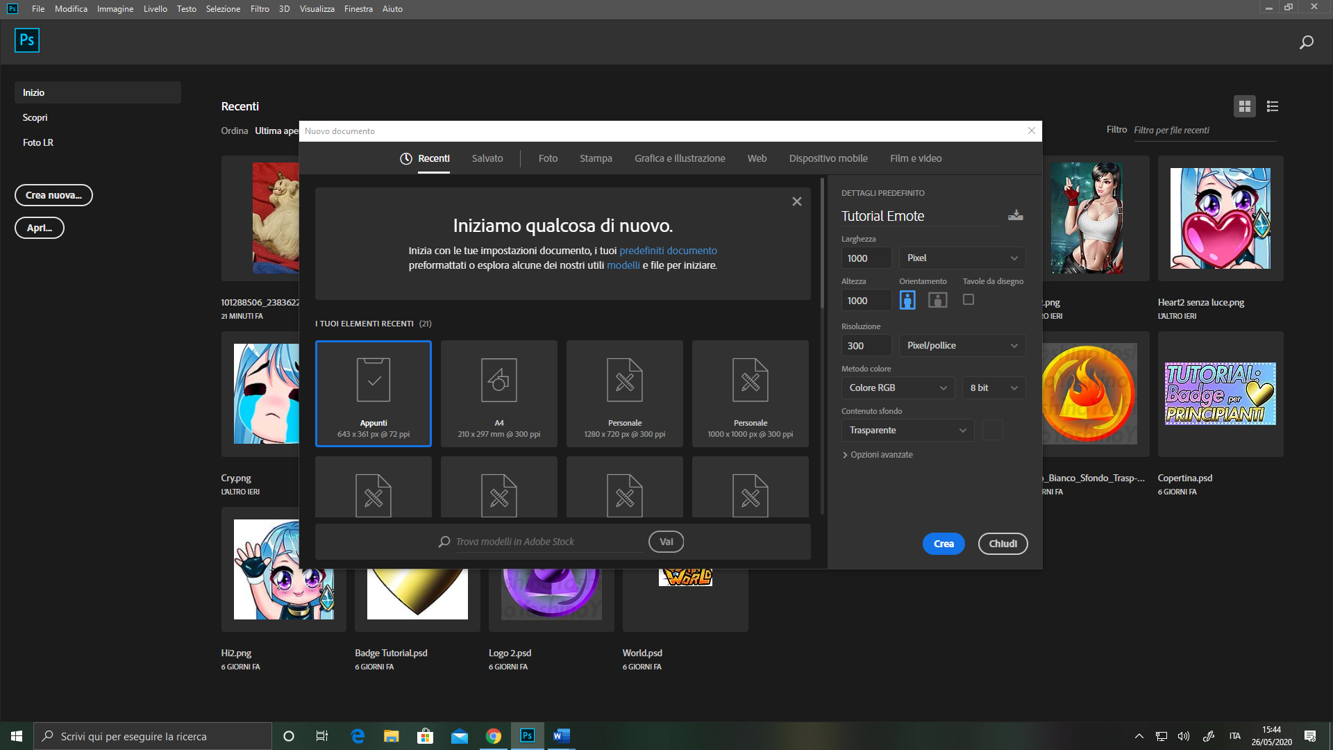This screenshot has height=750, width=1333.
Task: Open the Salvato tab
Action: click(487, 158)
